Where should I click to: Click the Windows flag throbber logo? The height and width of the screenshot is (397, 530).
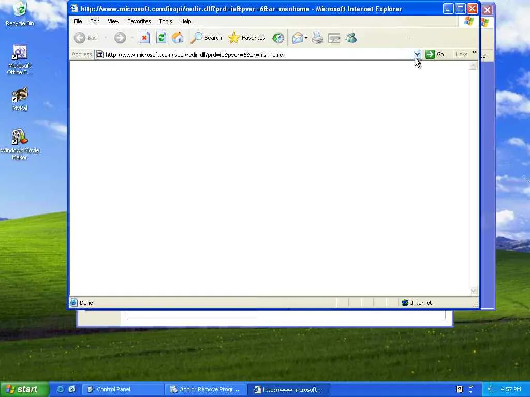click(x=469, y=21)
